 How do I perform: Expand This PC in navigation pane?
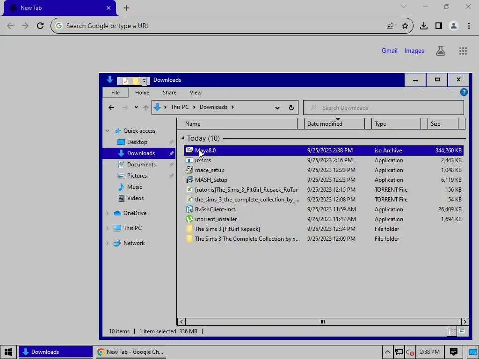coord(107,228)
